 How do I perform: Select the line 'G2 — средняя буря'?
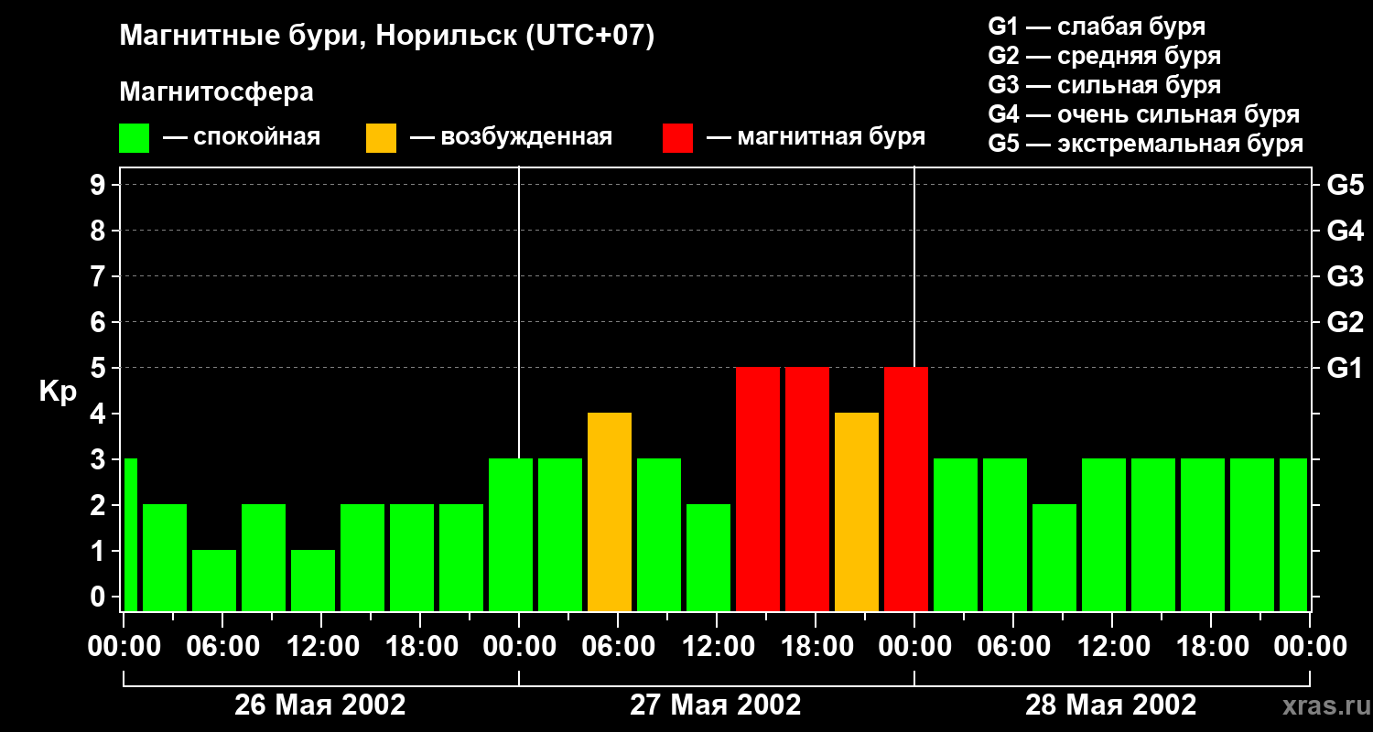tap(1105, 56)
